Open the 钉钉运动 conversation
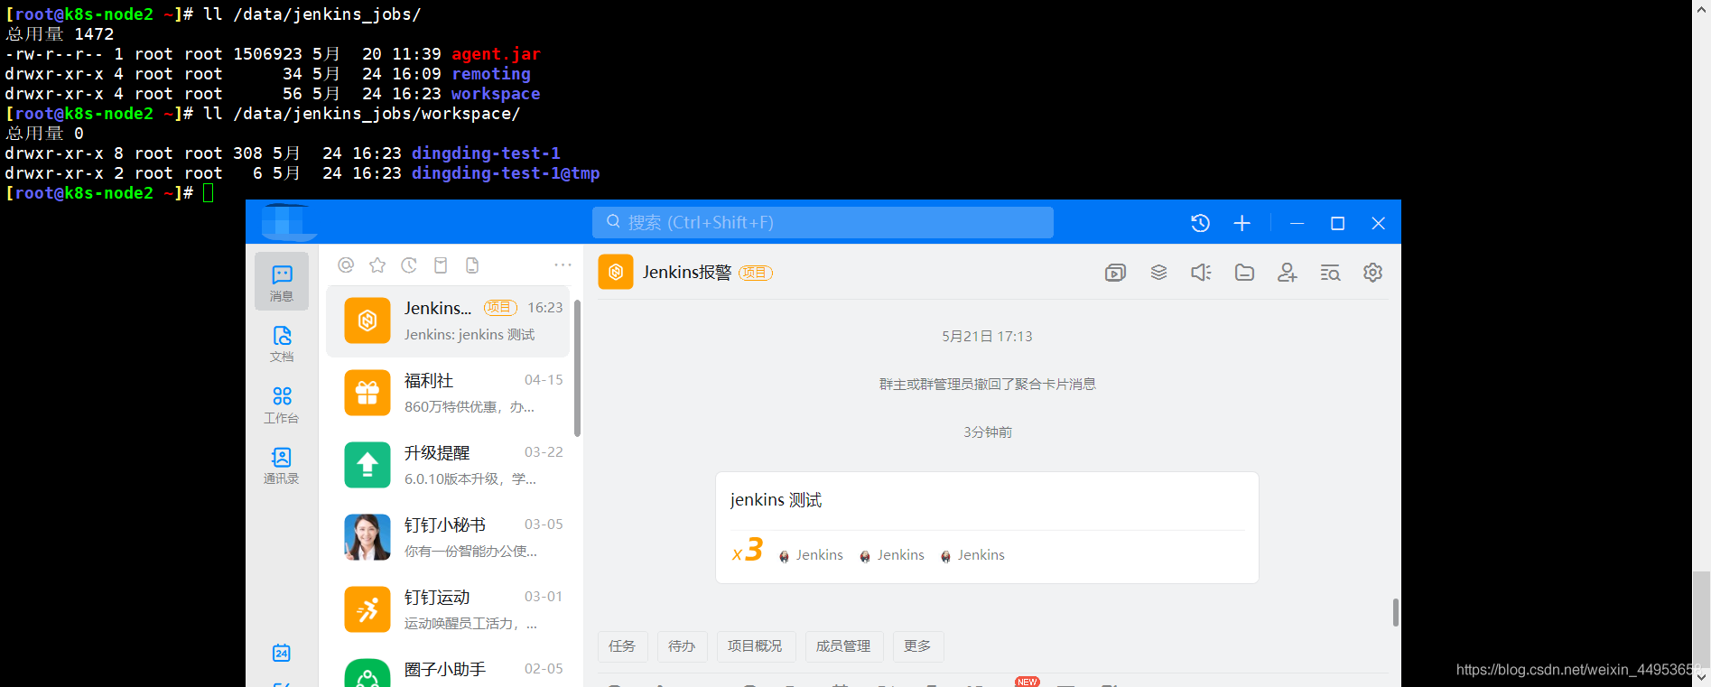Viewport: 1711px width, 687px height. 449,609
